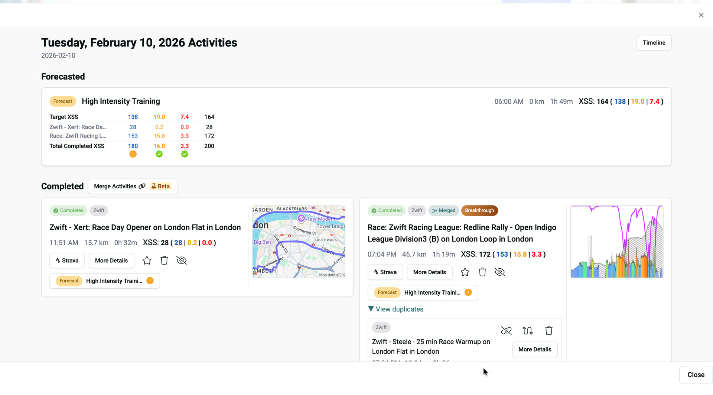
Task: Swap the Steele Race Warmup duplicate as primary
Action: (527, 331)
